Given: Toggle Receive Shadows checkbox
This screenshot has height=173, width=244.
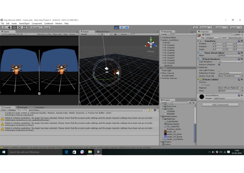Looking at the screenshot, I should (219, 64).
